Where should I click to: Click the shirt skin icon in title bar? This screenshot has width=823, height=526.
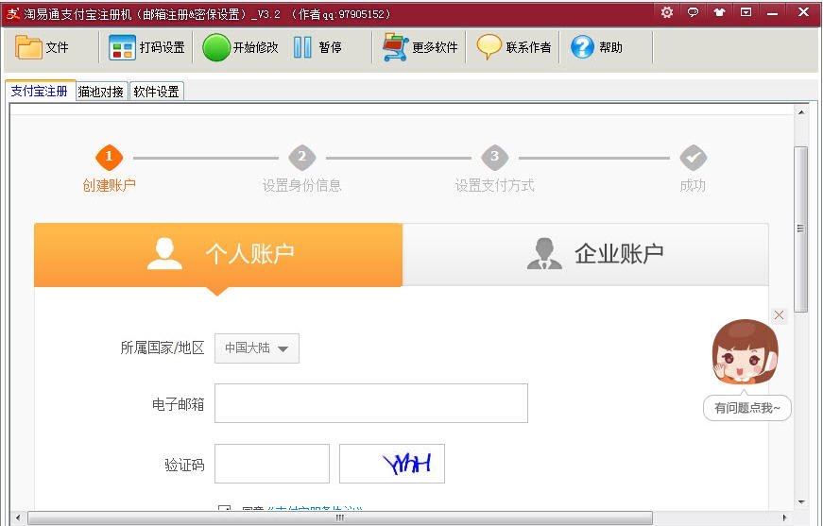[719, 12]
